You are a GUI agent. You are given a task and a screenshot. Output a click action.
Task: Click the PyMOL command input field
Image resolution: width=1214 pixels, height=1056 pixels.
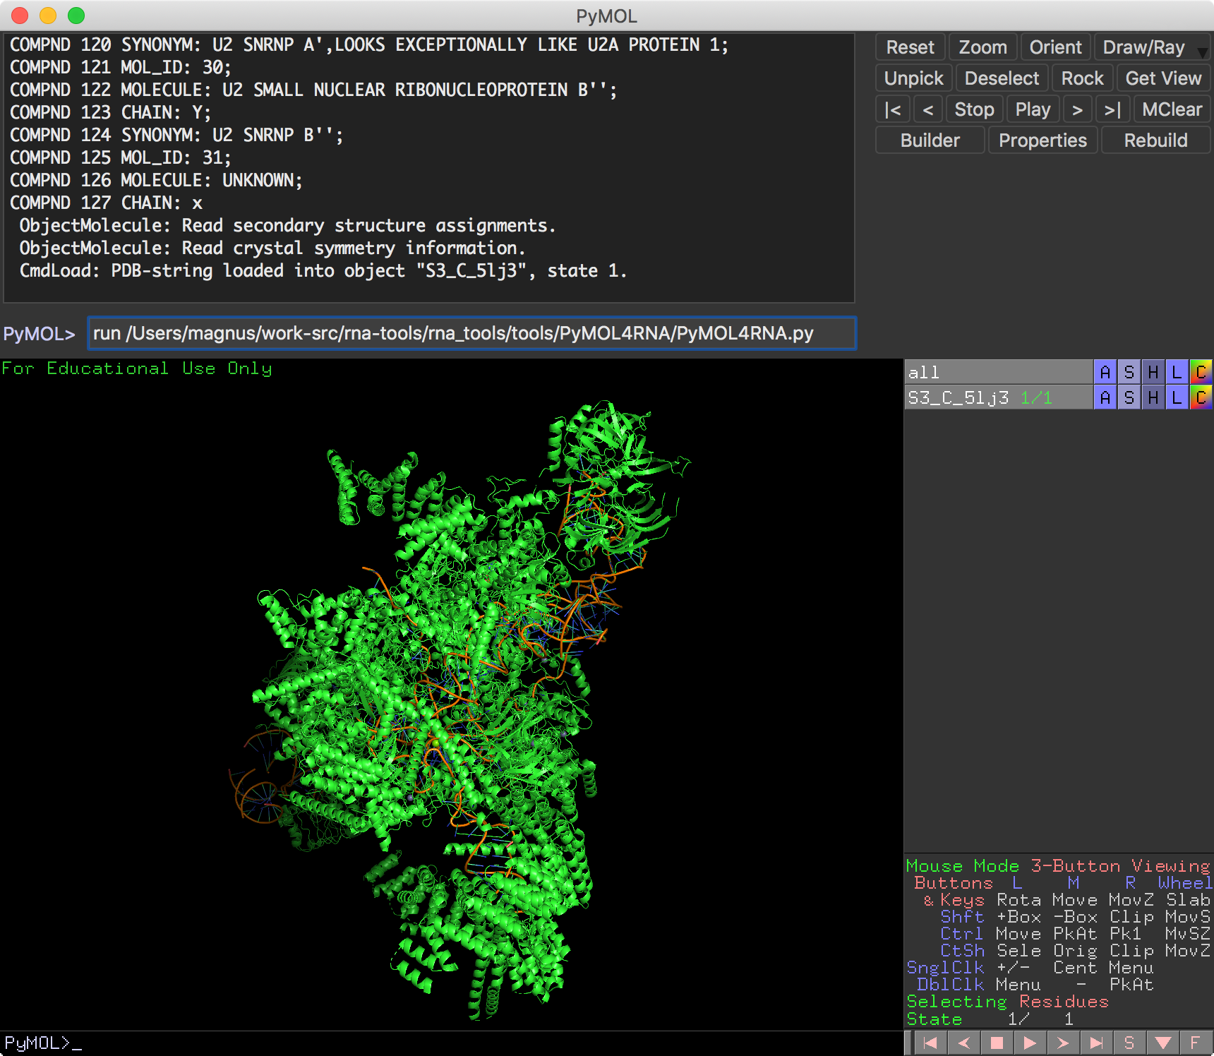coord(471,333)
